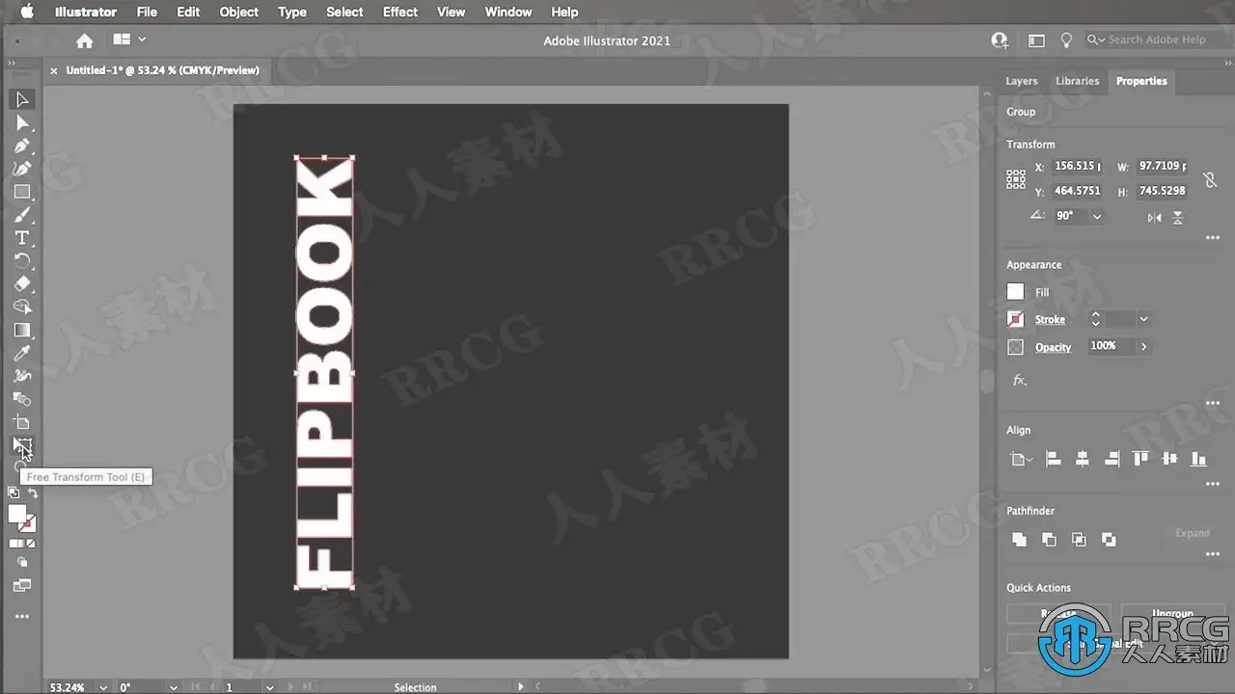Switch to the Layers tab
Image resolution: width=1235 pixels, height=694 pixels.
1022,81
